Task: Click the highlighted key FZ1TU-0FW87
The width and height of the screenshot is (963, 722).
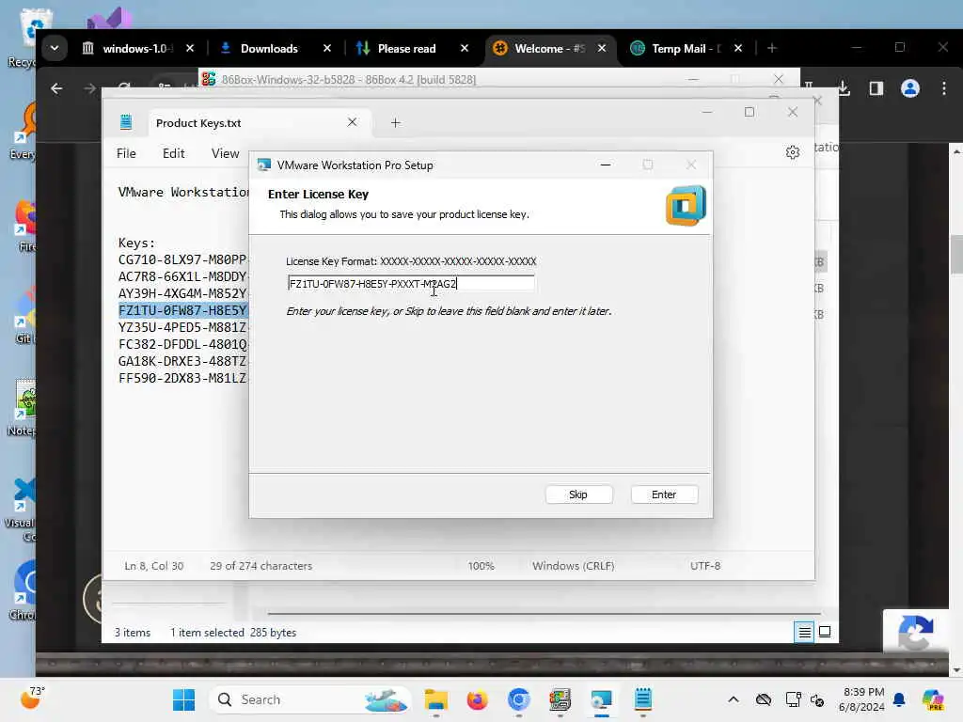Action: 182,310
